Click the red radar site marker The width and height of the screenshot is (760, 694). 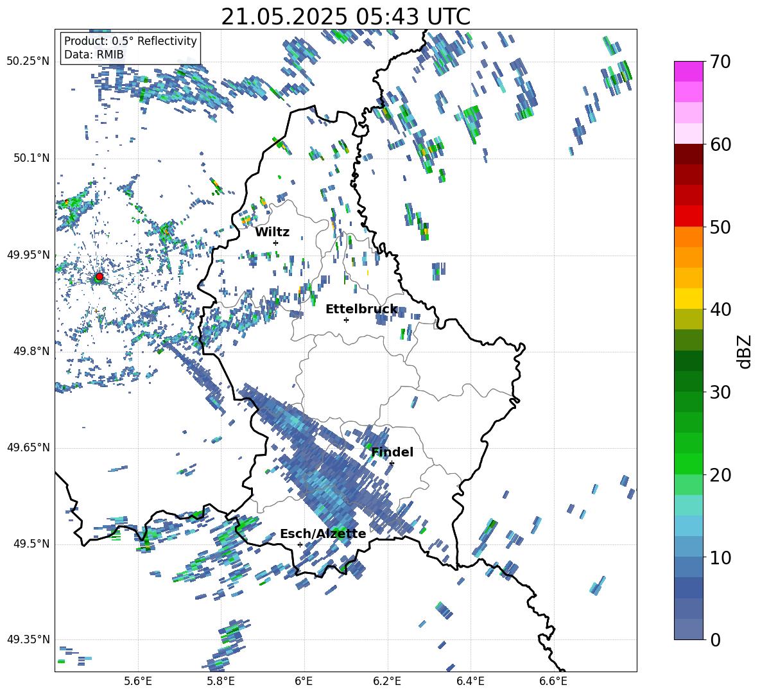pos(99,277)
